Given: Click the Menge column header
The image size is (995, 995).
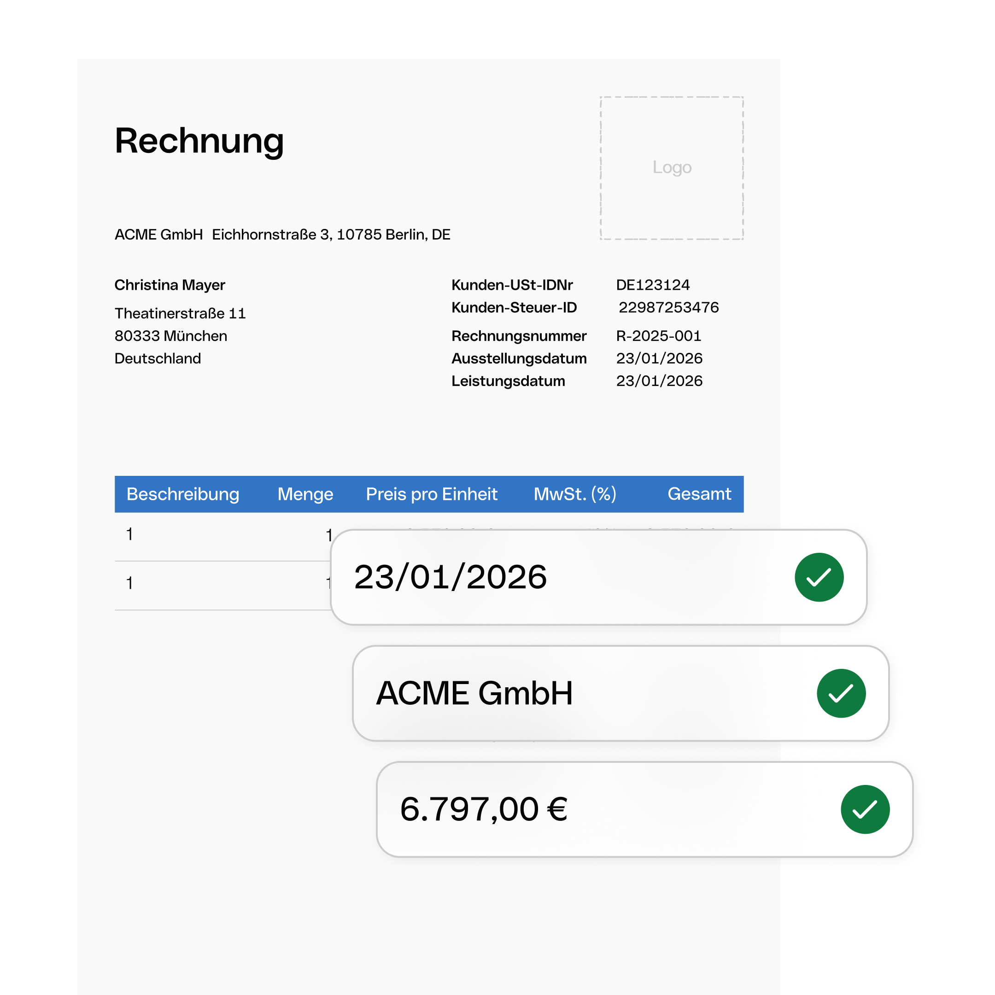Looking at the screenshot, I should click(305, 494).
